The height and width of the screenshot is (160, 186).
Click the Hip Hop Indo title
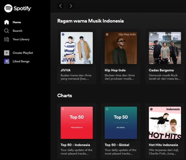tap(115, 70)
